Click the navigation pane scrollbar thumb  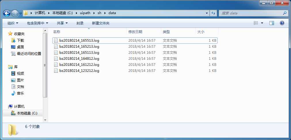point(45,65)
